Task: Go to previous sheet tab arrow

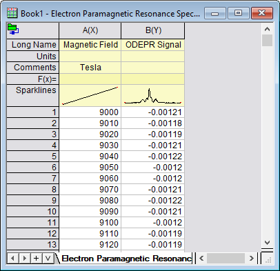Action: [13, 259]
